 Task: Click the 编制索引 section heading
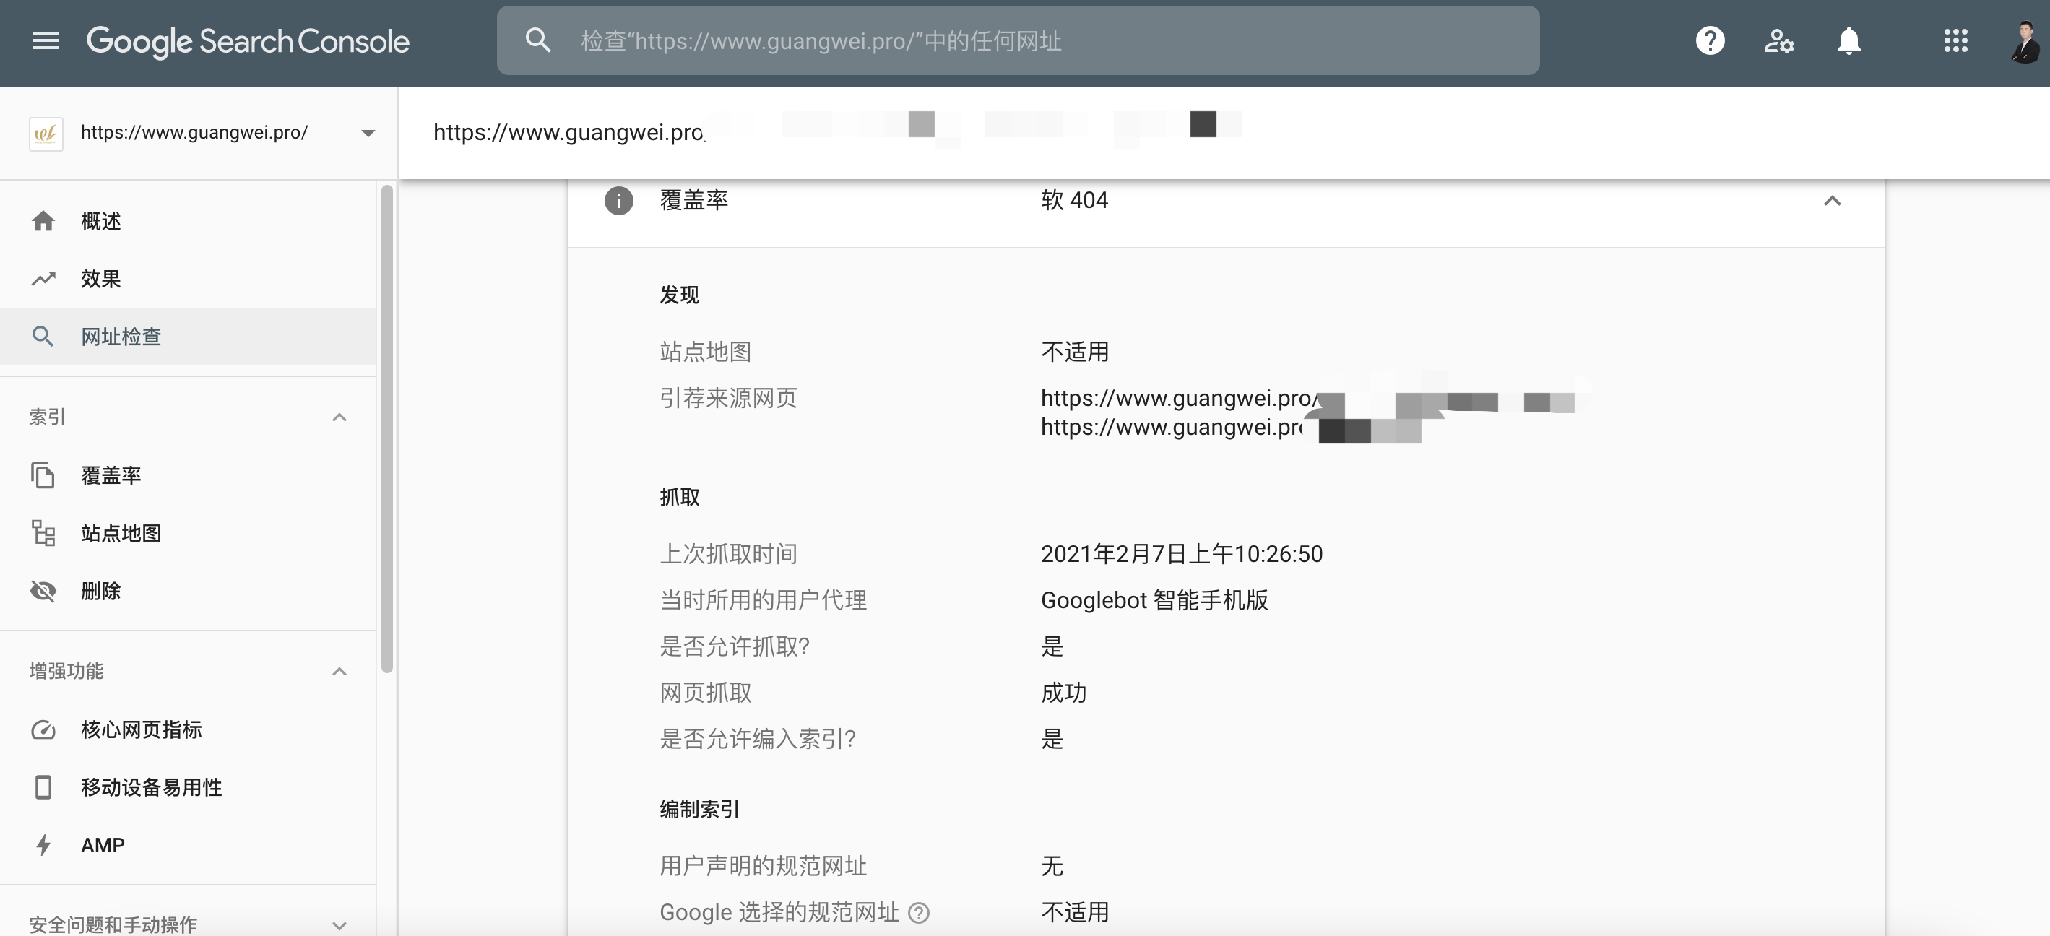[x=699, y=809]
